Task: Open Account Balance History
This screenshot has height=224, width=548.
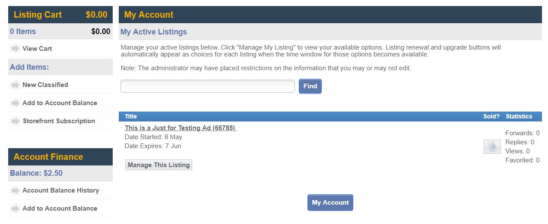Action: (60, 190)
